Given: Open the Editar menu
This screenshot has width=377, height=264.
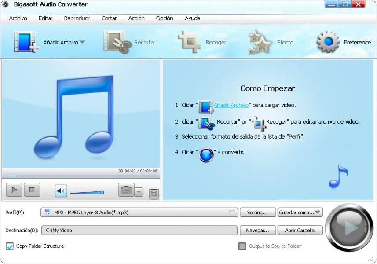Looking at the screenshot, I should 45,18.
